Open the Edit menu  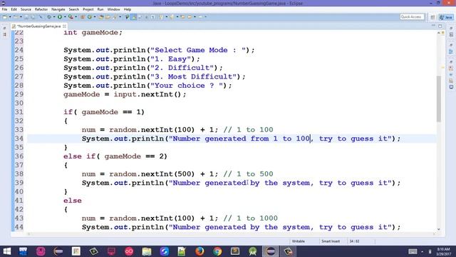click(14, 9)
